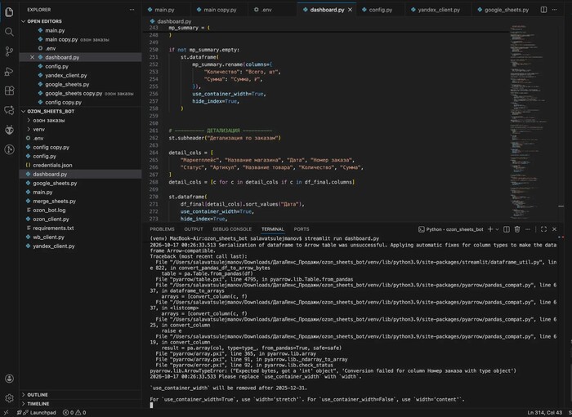Close the dashboard.py editor tab
Viewport: 572px width, 417px height.
pyautogui.click(x=351, y=10)
